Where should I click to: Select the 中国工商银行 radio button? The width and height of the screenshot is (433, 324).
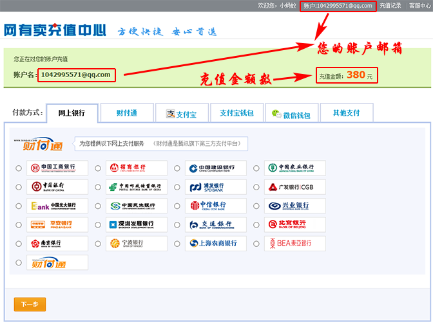tap(19, 168)
